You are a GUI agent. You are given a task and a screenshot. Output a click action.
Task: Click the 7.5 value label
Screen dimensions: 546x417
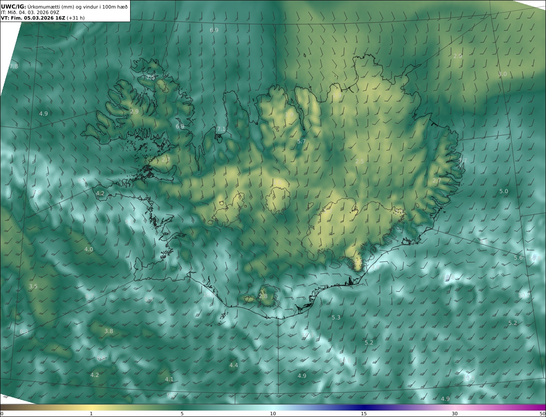pyautogui.click(x=151, y=78)
